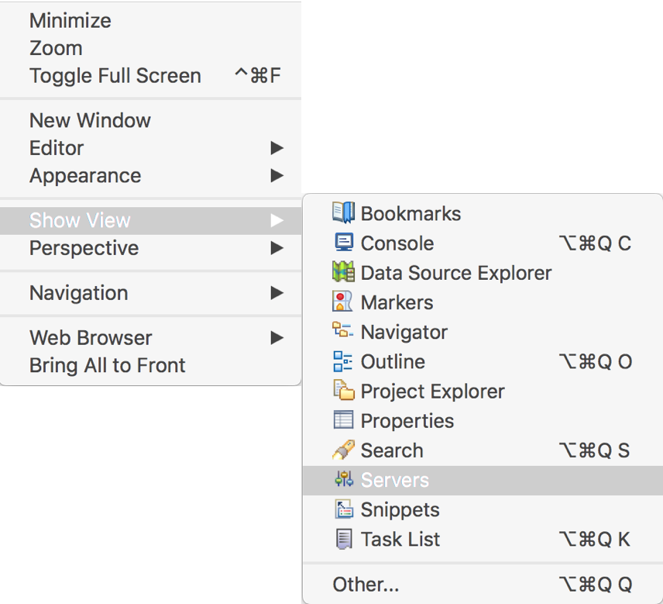Select the Project Explorer folder icon
This screenshot has height=604, width=663.
tap(343, 390)
